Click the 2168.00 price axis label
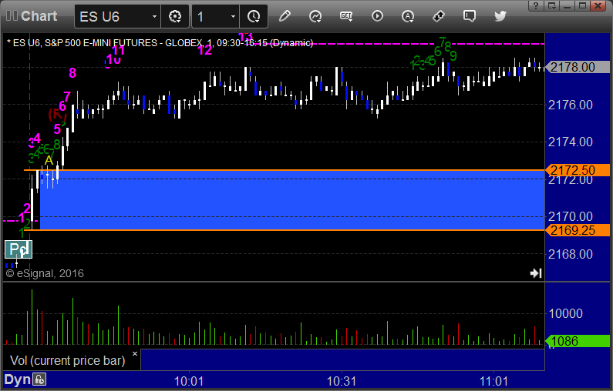 pyautogui.click(x=571, y=255)
